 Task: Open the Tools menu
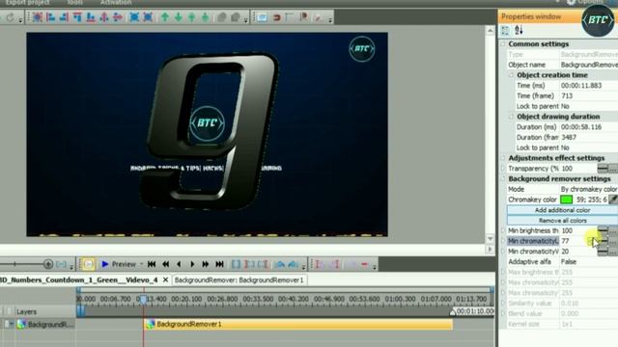point(74,2)
